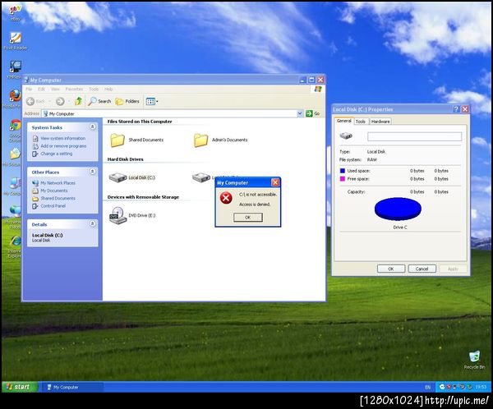Collapse the Details panel
The image size is (493, 409).
[92, 223]
